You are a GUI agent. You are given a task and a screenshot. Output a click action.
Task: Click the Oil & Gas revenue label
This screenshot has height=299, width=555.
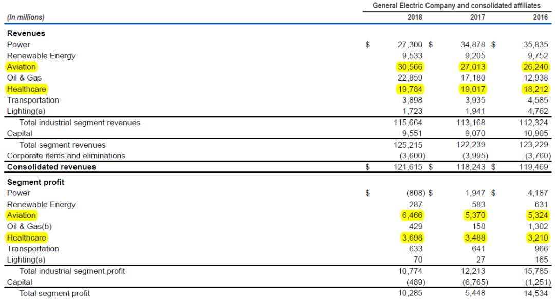pyautogui.click(x=25, y=78)
